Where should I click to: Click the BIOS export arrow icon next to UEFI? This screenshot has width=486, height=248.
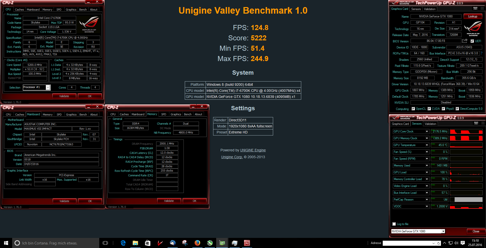[465, 41]
